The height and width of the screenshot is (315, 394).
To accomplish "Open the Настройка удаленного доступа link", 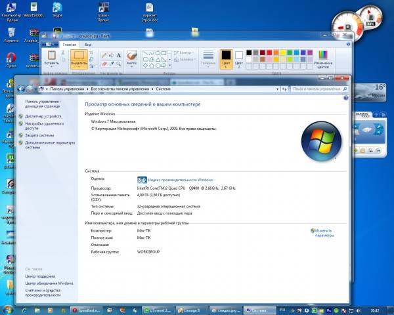I will 45,126.
